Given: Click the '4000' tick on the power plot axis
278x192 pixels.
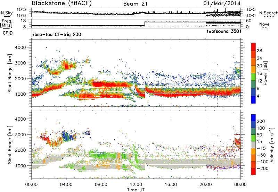Looking at the screenshot, I should coord(20,47).
